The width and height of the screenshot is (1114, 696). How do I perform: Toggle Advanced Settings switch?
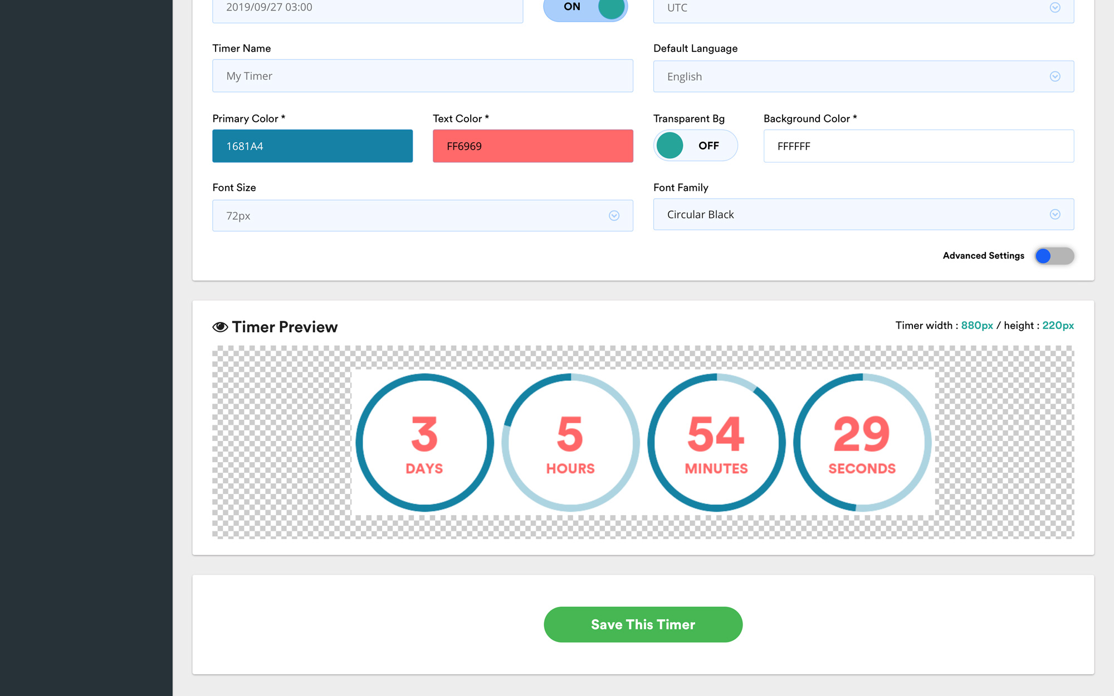[x=1054, y=256]
